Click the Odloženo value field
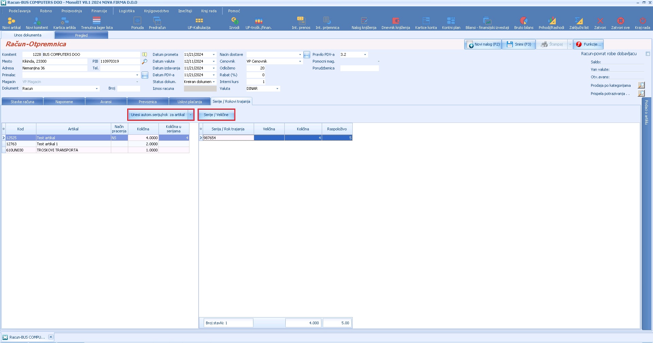Viewport: 653px width, 343px height. pyautogui.click(x=256, y=68)
